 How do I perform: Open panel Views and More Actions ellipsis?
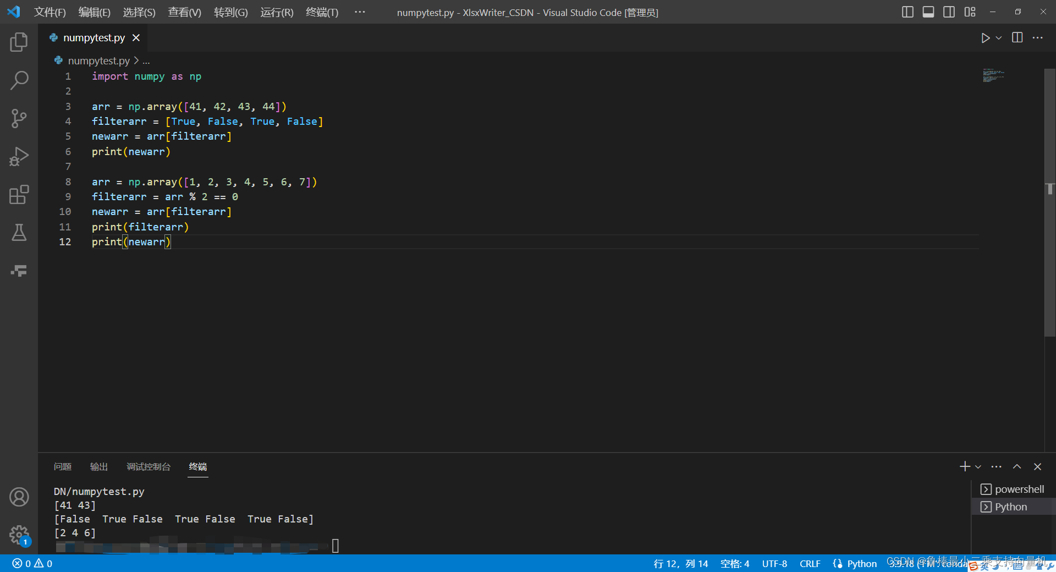tap(996, 466)
